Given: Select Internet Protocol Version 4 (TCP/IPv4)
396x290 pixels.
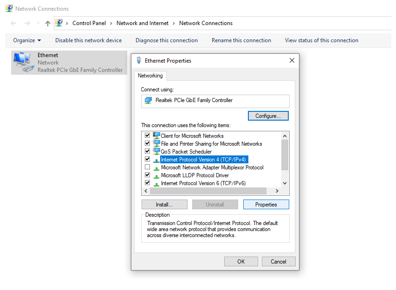Looking at the screenshot, I should 203,160.
